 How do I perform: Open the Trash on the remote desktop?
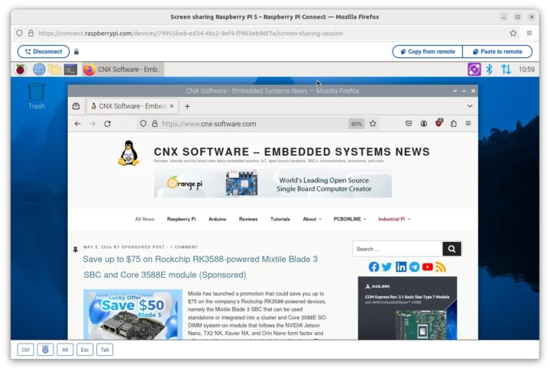pyautogui.click(x=36, y=95)
